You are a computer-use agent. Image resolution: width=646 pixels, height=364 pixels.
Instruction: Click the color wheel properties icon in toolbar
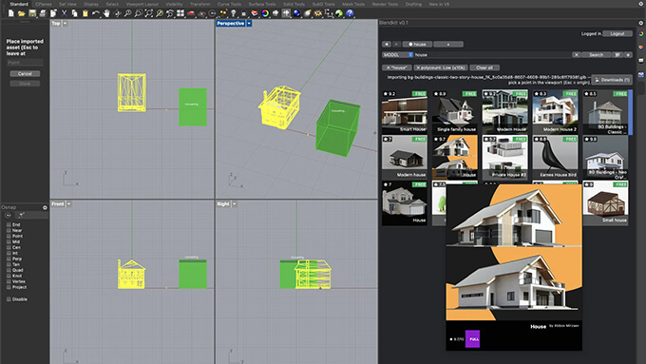point(265,13)
